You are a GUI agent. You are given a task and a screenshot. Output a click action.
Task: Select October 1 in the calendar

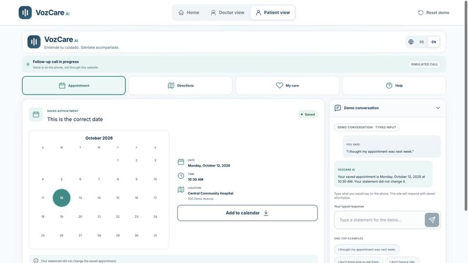point(118,160)
